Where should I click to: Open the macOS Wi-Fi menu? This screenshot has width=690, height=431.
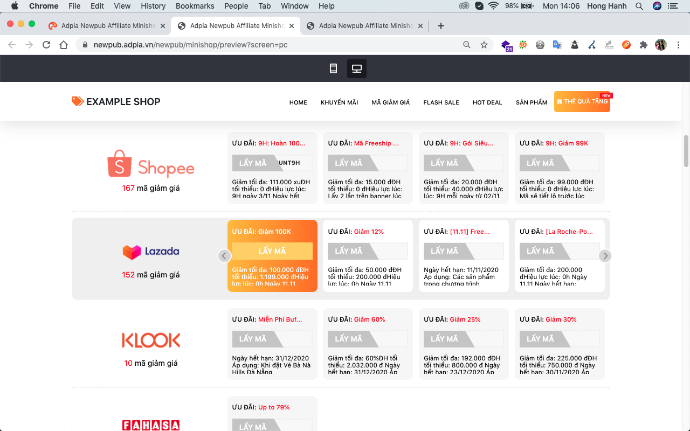coord(494,6)
